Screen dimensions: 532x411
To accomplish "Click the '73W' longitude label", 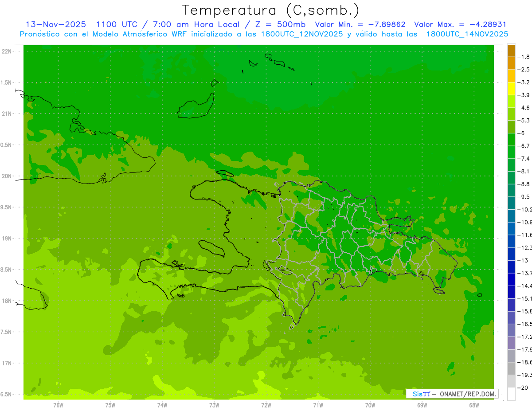I will 214,405.
